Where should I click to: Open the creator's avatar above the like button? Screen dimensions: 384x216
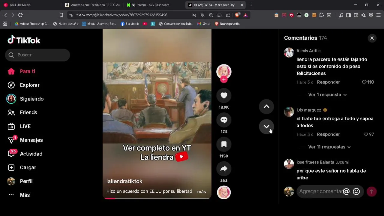pos(224,71)
